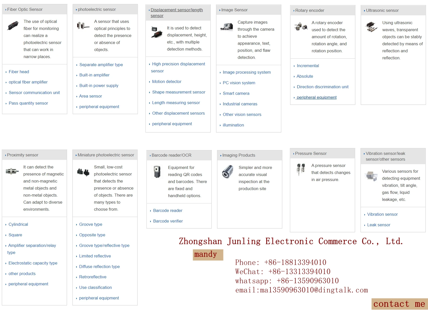The height and width of the screenshot is (310, 428).
Task: Open the Area sensor link
Action: 91,96
